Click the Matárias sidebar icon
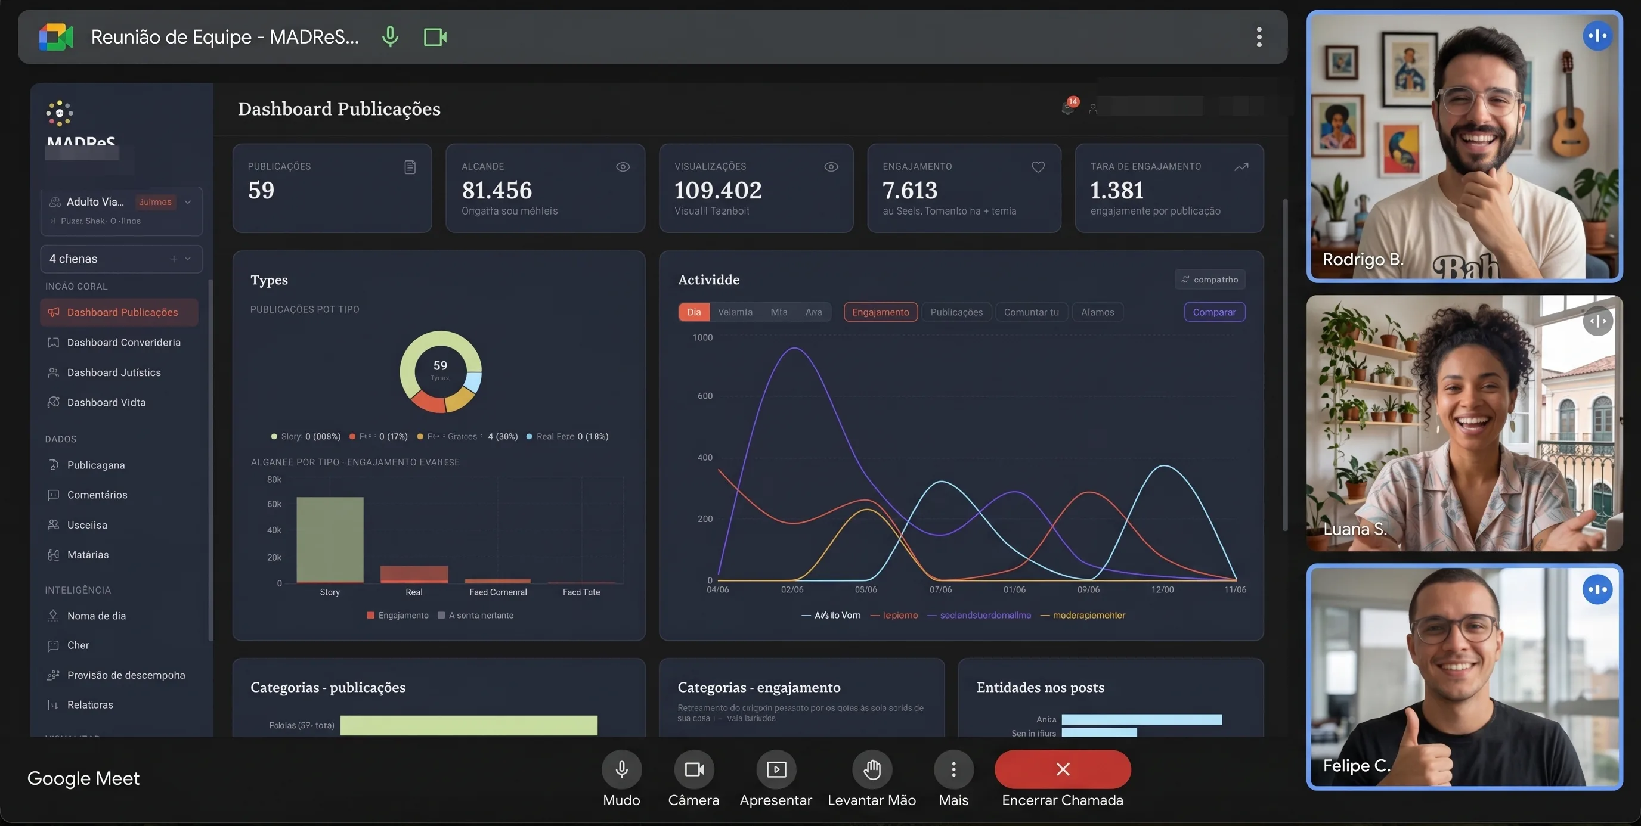Image resolution: width=1641 pixels, height=826 pixels. pyautogui.click(x=54, y=555)
